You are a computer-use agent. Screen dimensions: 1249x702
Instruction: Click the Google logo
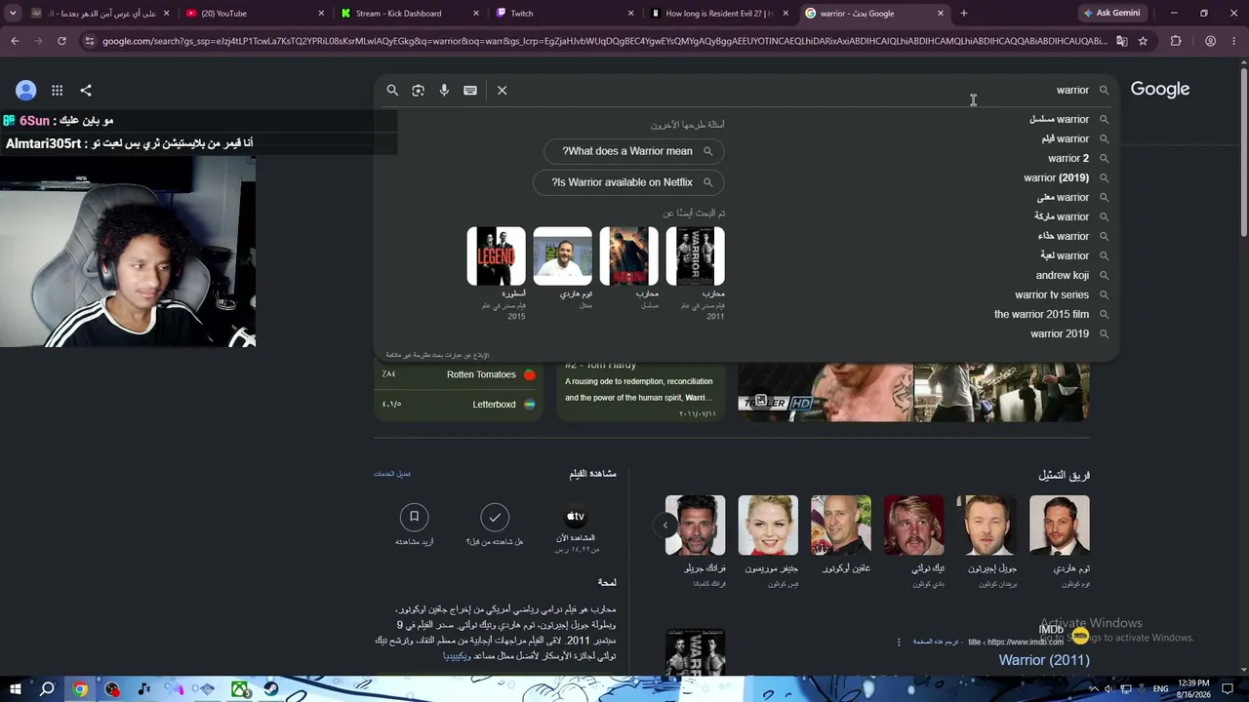tap(1160, 90)
